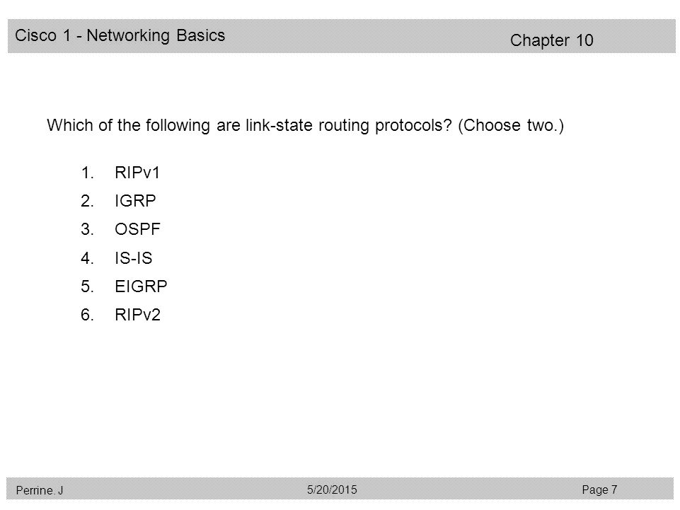680x510 pixels.
Task: Select answer option IS-IS
Action: click(x=134, y=258)
